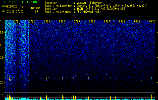Click the ICOM IC-575 receiver details
Screen dimensions: 158x100
tap(101, 9)
